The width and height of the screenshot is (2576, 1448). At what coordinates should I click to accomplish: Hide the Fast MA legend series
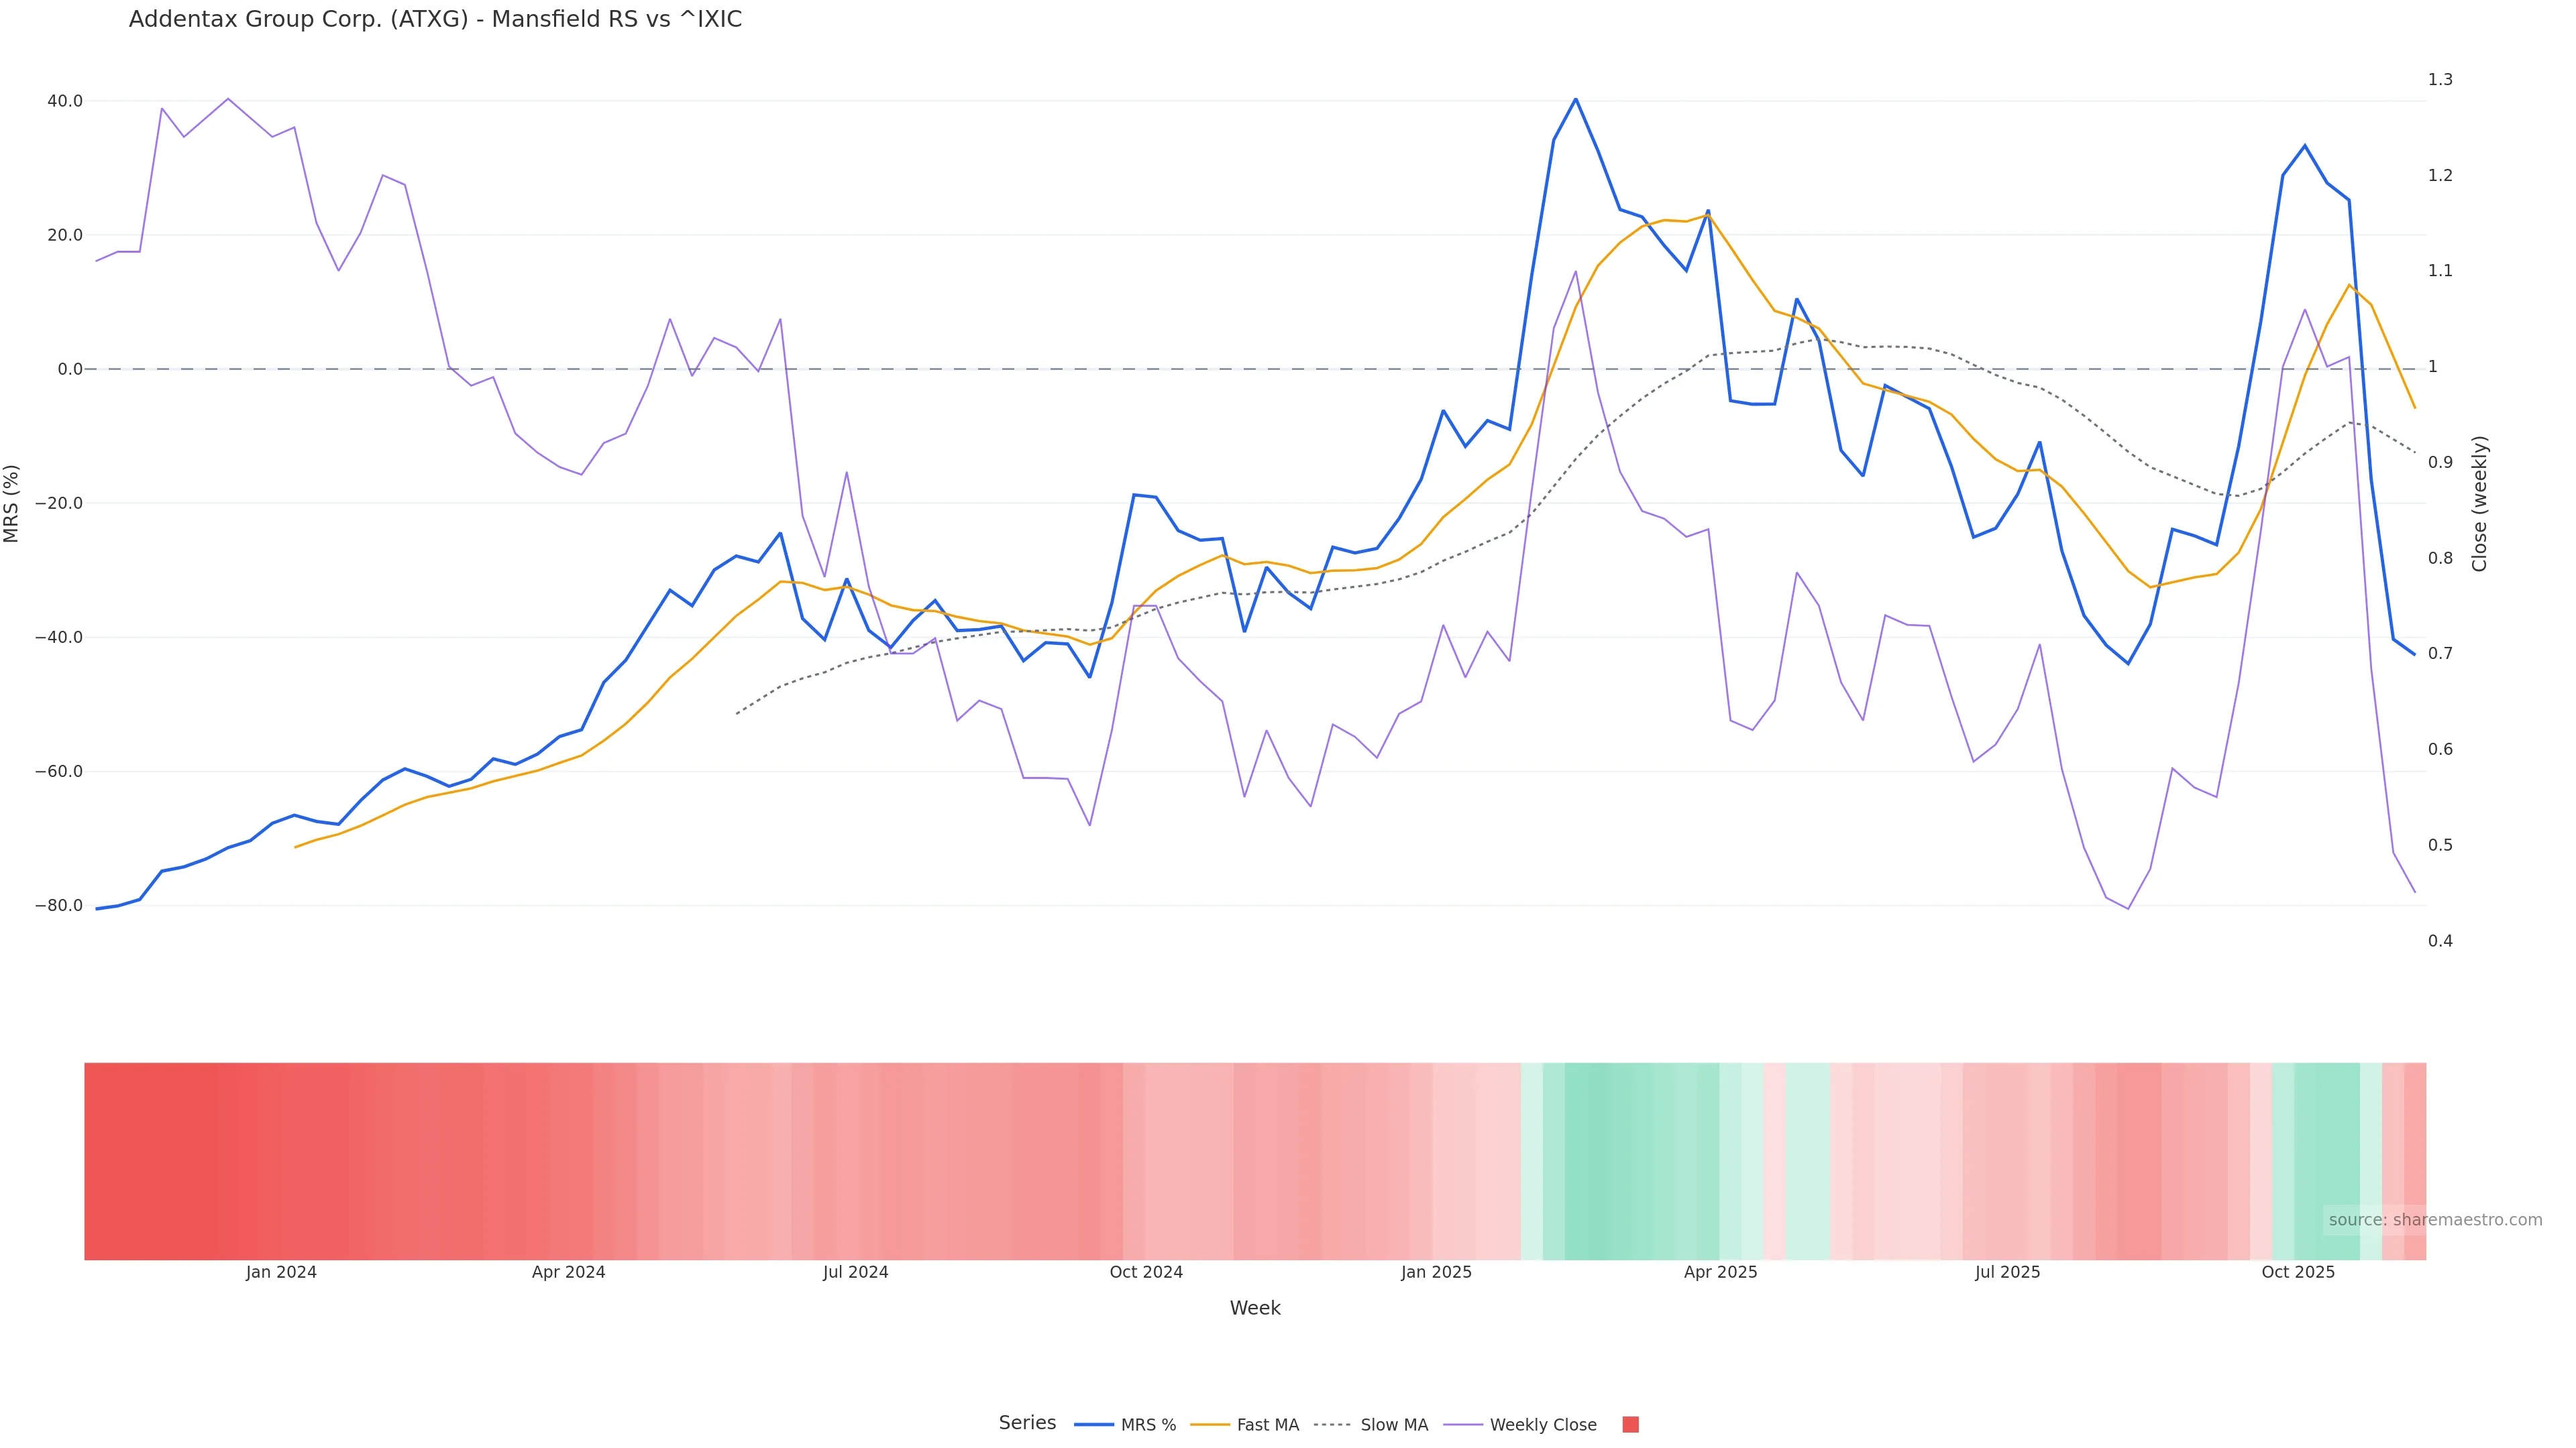pyautogui.click(x=1267, y=1424)
